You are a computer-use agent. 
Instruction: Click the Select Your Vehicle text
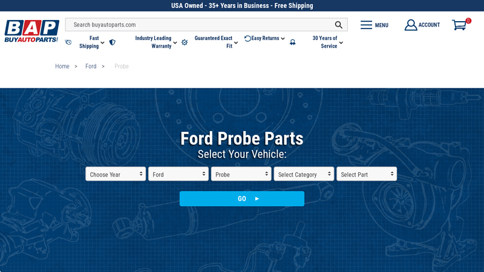pos(242,154)
